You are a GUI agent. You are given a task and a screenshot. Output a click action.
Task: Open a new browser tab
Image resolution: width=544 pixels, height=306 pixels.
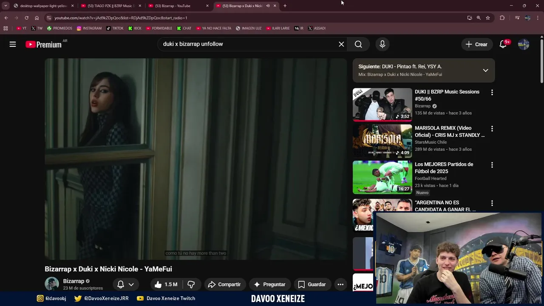tap(285, 6)
